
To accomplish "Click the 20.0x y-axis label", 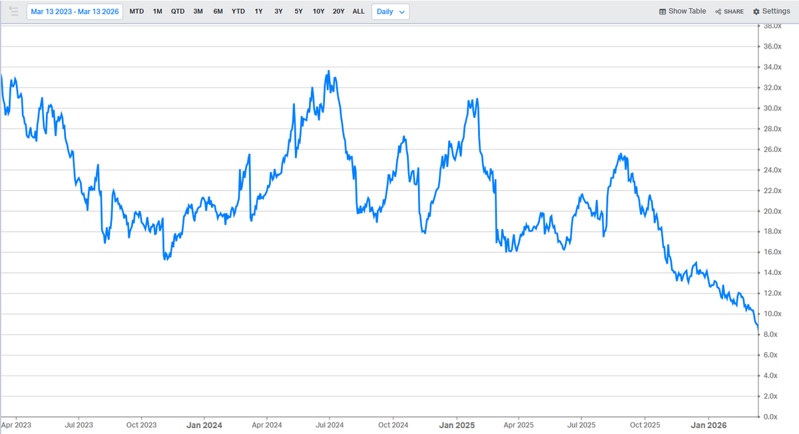I will pos(771,212).
